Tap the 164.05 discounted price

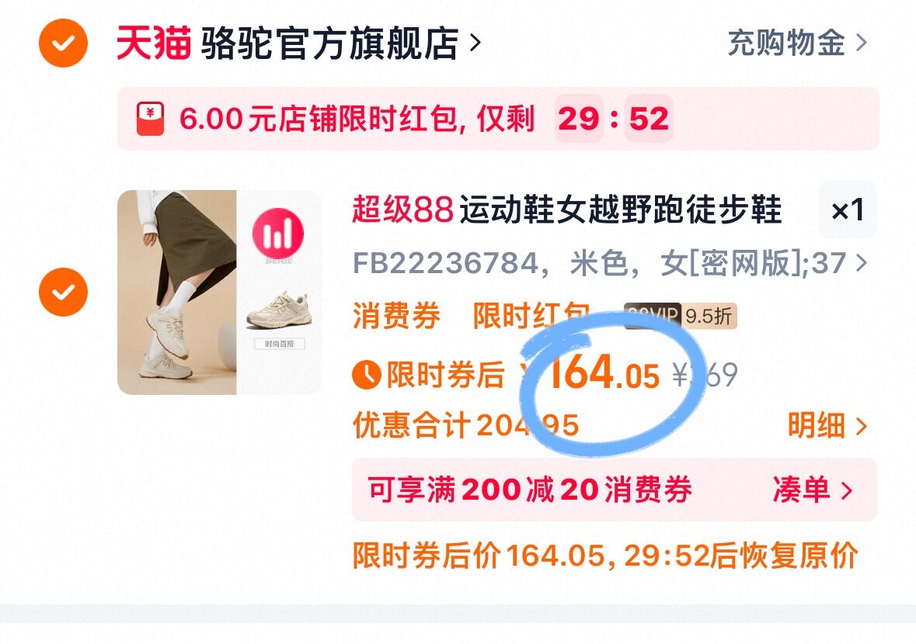pyautogui.click(x=604, y=374)
